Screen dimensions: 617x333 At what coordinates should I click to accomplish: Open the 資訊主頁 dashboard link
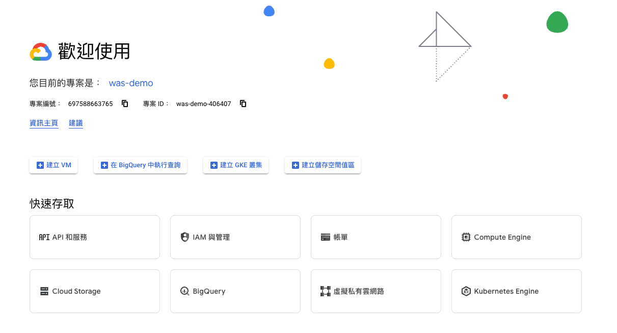click(43, 123)
